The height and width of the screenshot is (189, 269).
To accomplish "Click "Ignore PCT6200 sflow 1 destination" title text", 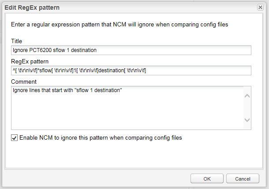I will tap(54, 50).
